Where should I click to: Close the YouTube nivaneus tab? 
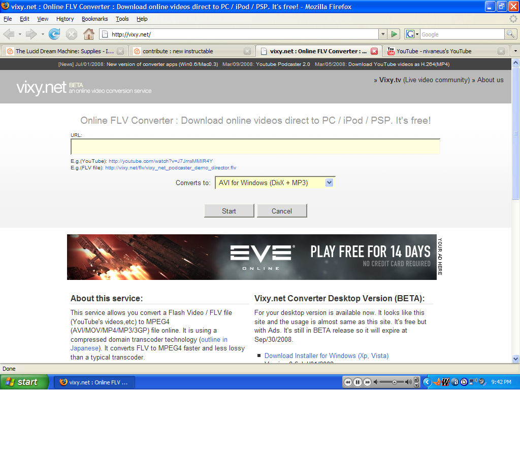point(501,51)
